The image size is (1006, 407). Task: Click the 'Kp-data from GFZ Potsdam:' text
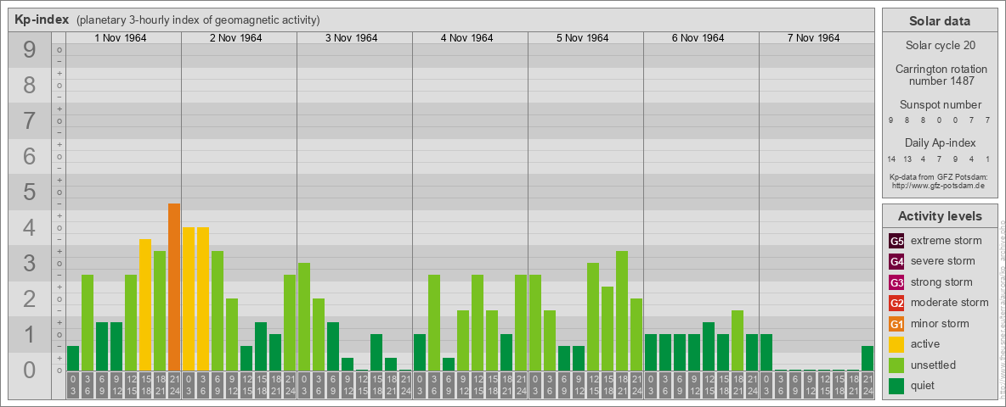pyautogui.click(x=940, y=176)
